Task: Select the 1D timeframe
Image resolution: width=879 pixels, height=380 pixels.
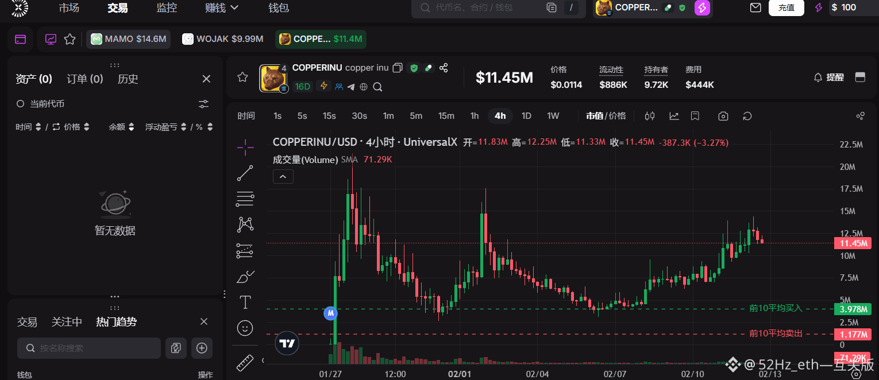Action: click(526, 116)
